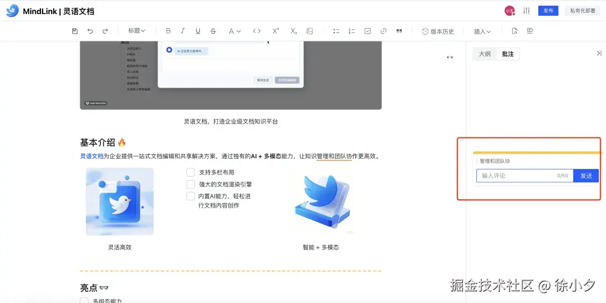Apply superscript formatting
Screen dimensions: 606x303
[276, 31]
